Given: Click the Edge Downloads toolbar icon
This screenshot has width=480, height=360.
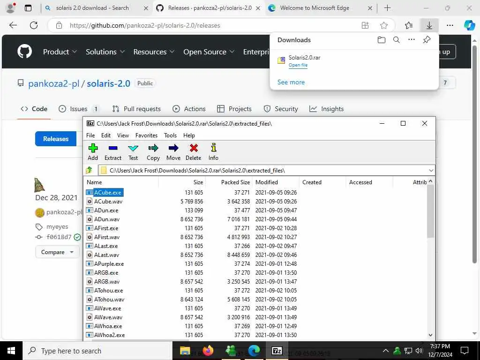Looking at the screenshot, I should click(x=429, y=25).
